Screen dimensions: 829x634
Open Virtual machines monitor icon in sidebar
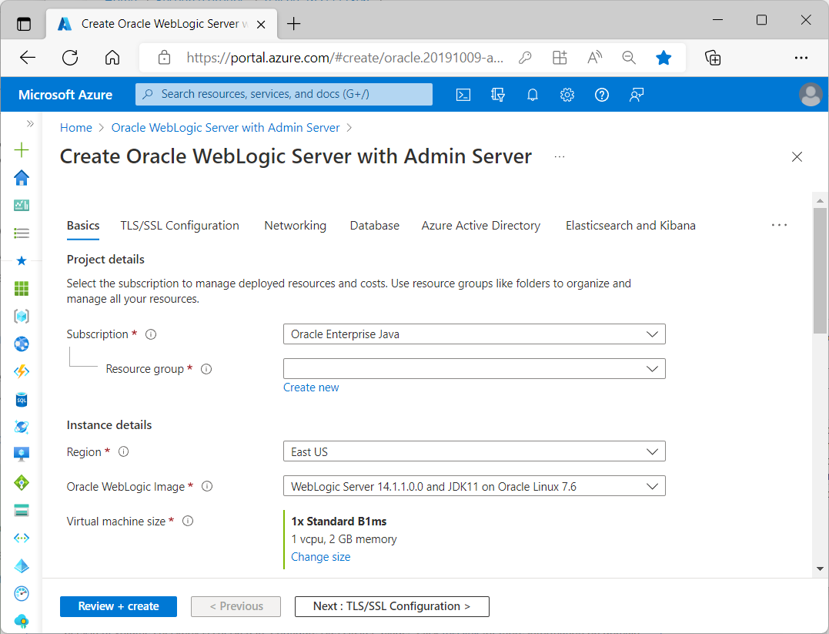coord(21,454)
